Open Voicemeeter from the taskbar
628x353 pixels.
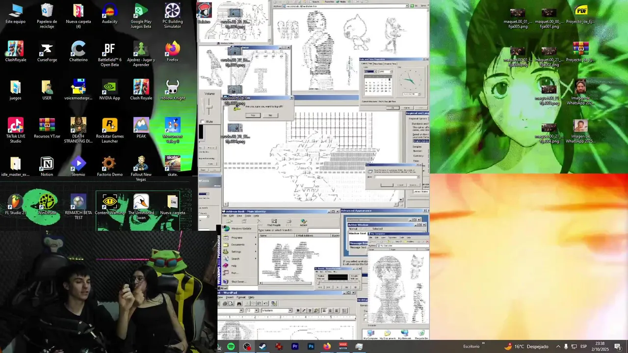pyautogui.click(x=343, y=347)
